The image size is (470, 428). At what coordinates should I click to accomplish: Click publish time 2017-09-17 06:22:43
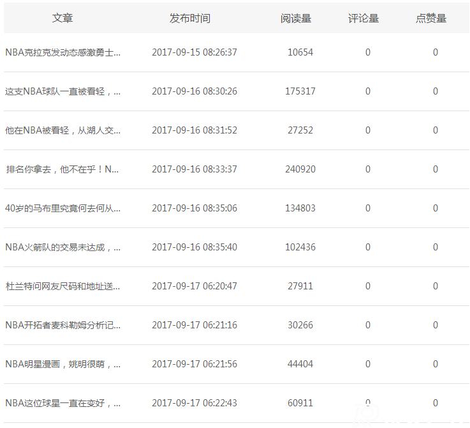tap(195, 403)
